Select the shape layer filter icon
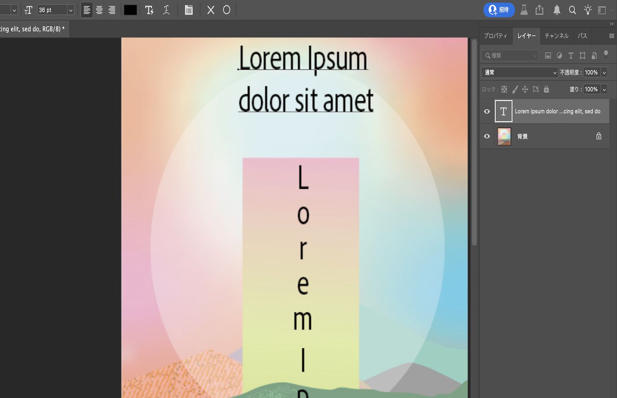 tap(582, 55)
